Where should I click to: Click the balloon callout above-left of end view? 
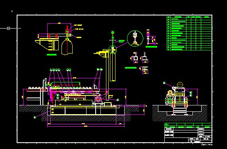point(164,83)
